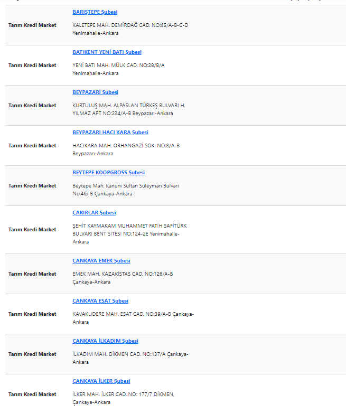Select Tarım Kredi Market in BARIŞTEPE row
This screenshot has height=414, width=346.
pos(32,25)
